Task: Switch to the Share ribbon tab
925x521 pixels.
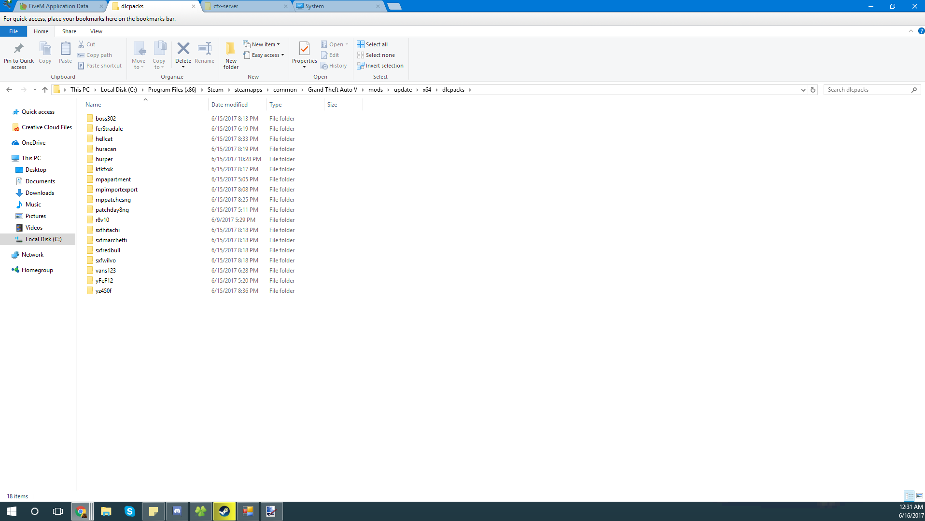Action: [69, 31]
